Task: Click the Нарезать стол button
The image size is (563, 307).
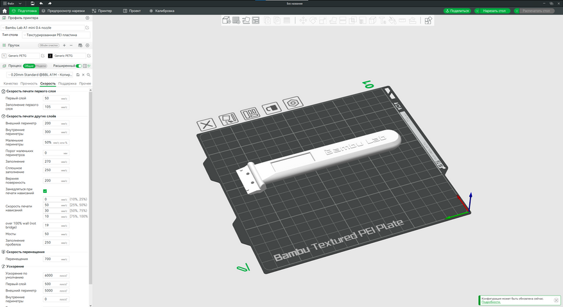Action: coord(492,11)
